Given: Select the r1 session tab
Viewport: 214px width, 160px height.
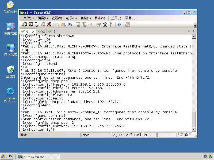Looking at the screenshot, I should coord(27,31).
